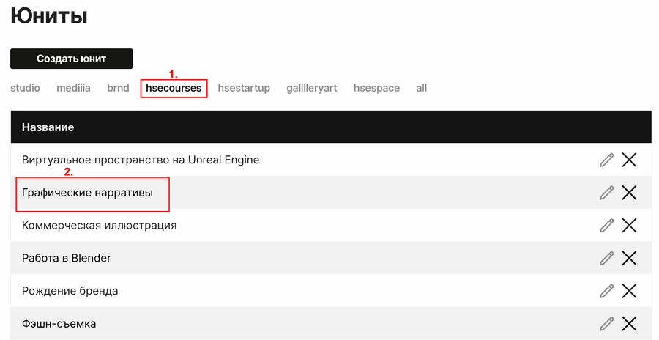Select the mediiia filter tab

[x=73, y=88]
